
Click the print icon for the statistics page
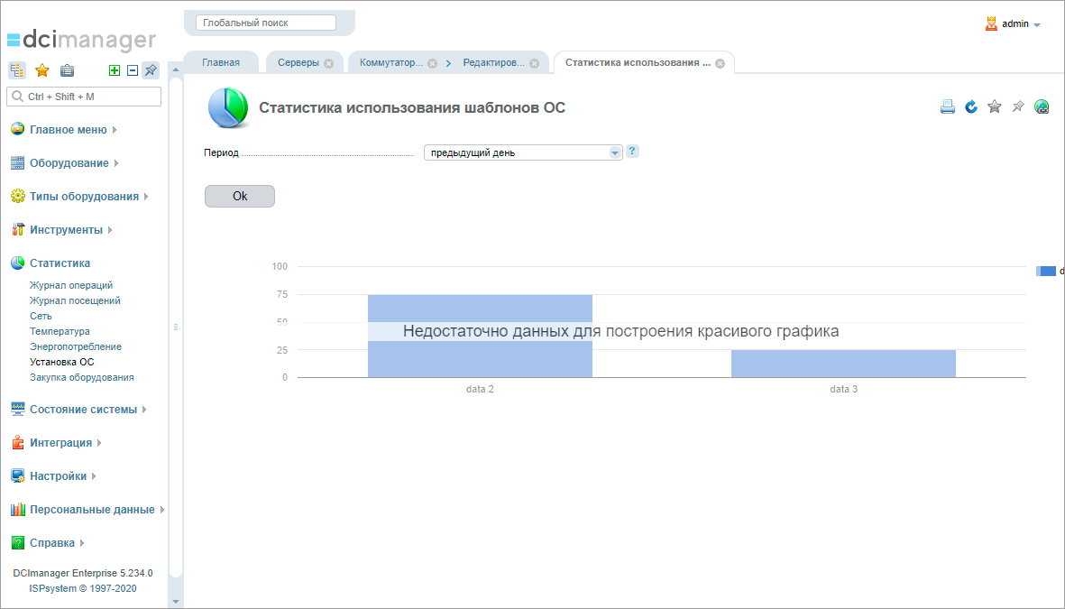(947, 106)
